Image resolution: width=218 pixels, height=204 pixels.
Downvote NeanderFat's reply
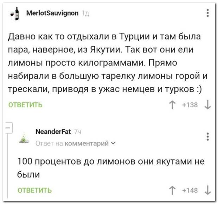click(208, 190)
